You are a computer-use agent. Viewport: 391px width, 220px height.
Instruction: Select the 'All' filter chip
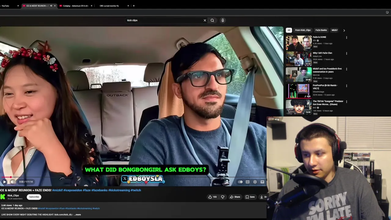pyautogui.click(x=289, y=30)
